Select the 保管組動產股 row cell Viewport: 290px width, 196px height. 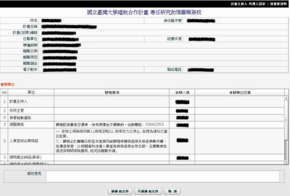31,118
